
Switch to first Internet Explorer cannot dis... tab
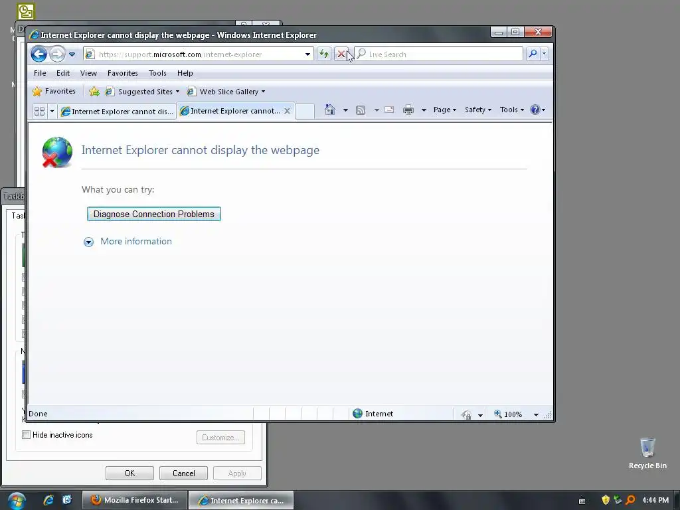[117, 112]
